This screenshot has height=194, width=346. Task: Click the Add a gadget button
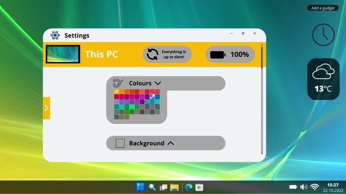[x=323, y=8]
